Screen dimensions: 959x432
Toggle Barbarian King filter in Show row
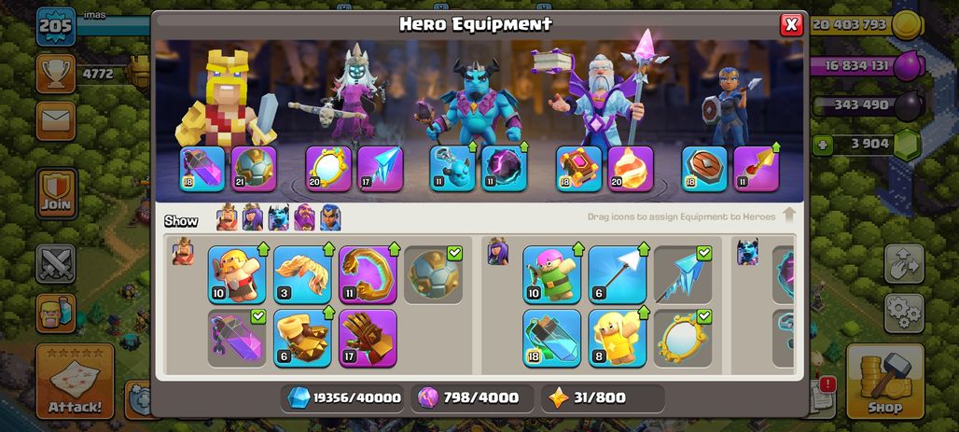(x=227, y=217)
